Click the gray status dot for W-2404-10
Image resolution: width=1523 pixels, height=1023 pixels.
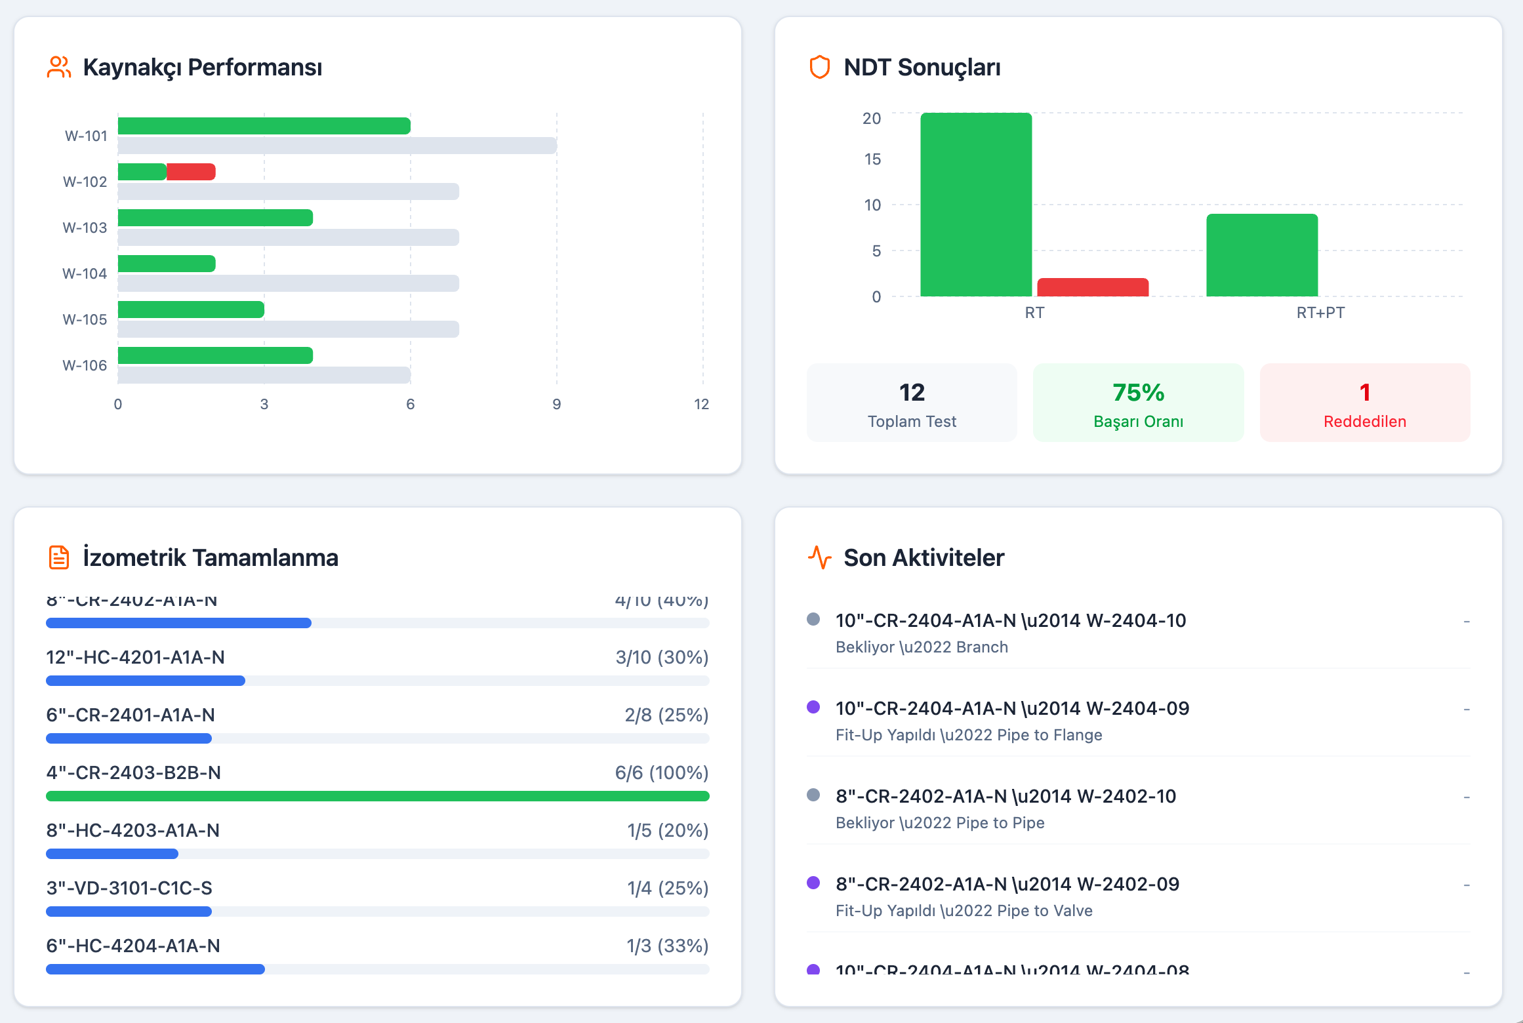[813, 619]
